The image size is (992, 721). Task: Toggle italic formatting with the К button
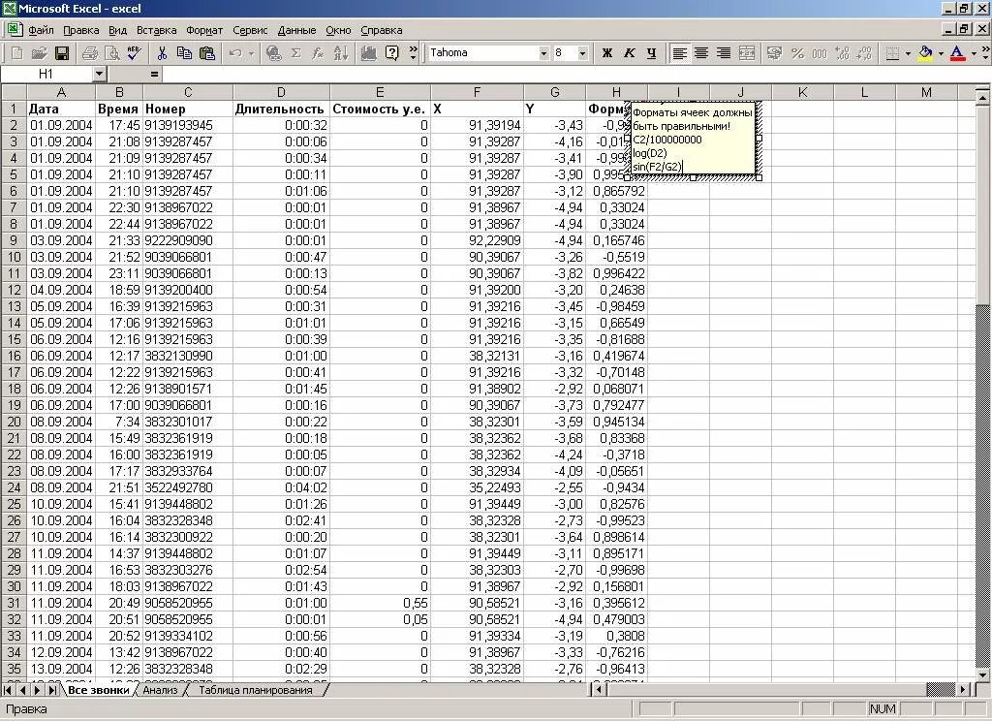click(x=628, y=53)
